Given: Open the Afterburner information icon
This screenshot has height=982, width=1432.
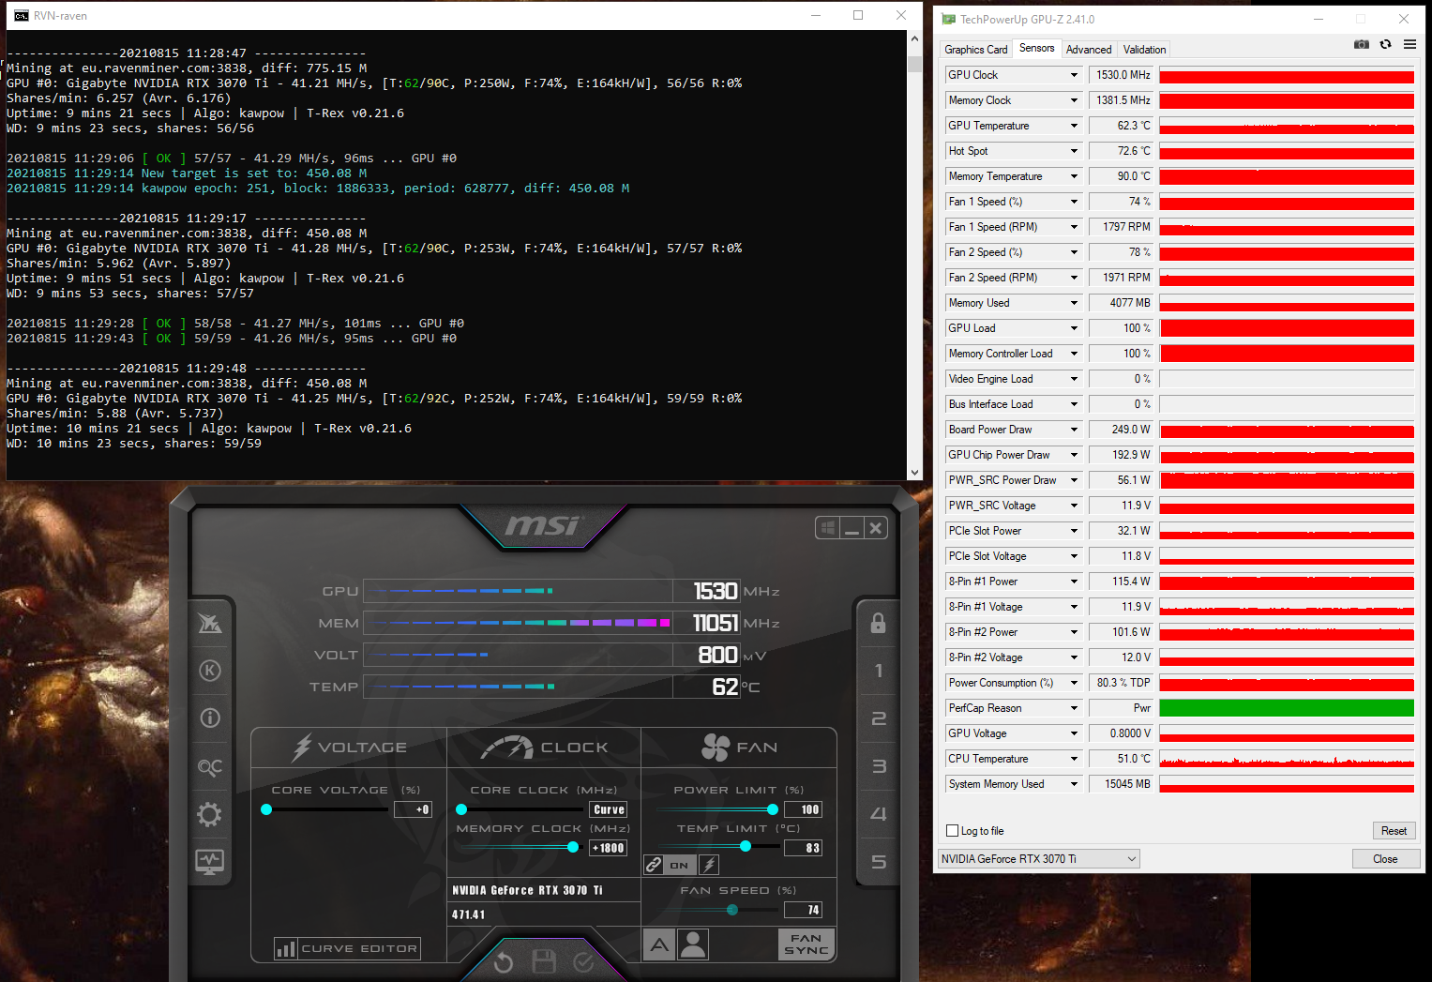Looking at the screenshot, I should [x=210, y=718].
